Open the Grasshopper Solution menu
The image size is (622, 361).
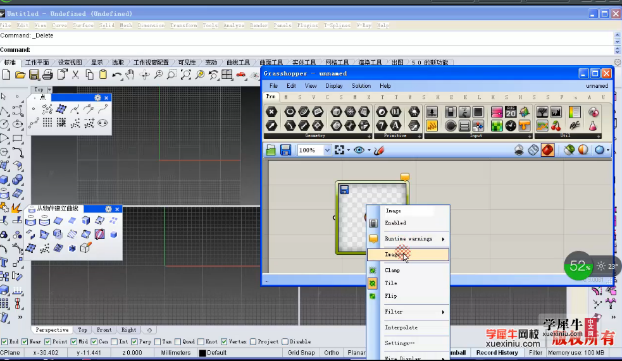[361, 85]
